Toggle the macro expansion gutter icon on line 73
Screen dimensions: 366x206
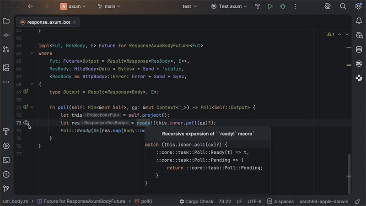tap(26, 123)
